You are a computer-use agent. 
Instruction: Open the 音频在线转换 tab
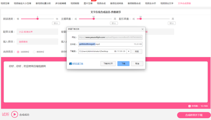pos(116,3)
